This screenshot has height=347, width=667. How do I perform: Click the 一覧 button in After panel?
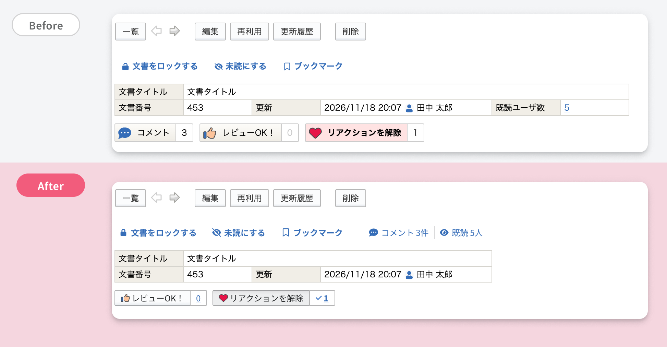(x=131, y=198)
